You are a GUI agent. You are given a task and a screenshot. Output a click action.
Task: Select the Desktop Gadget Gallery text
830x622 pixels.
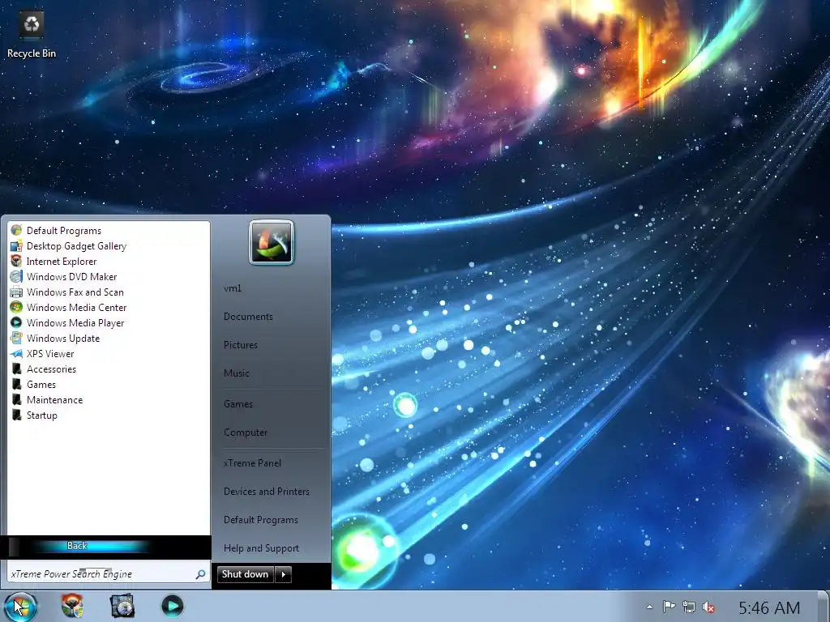(x=77, y=246)
